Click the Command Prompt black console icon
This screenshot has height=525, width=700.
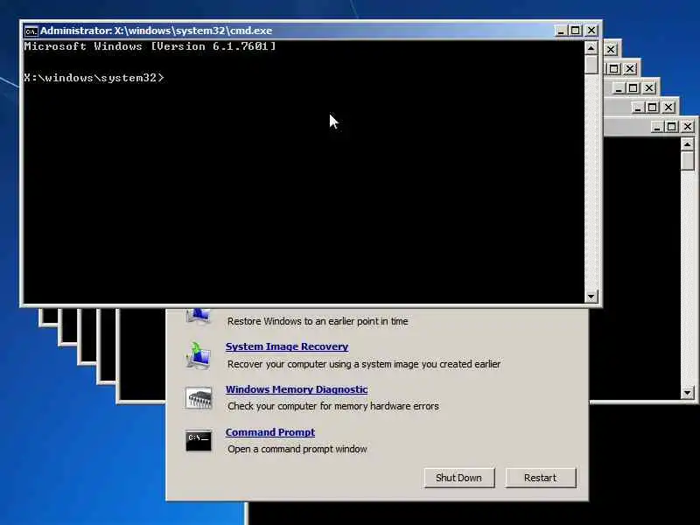199,441
